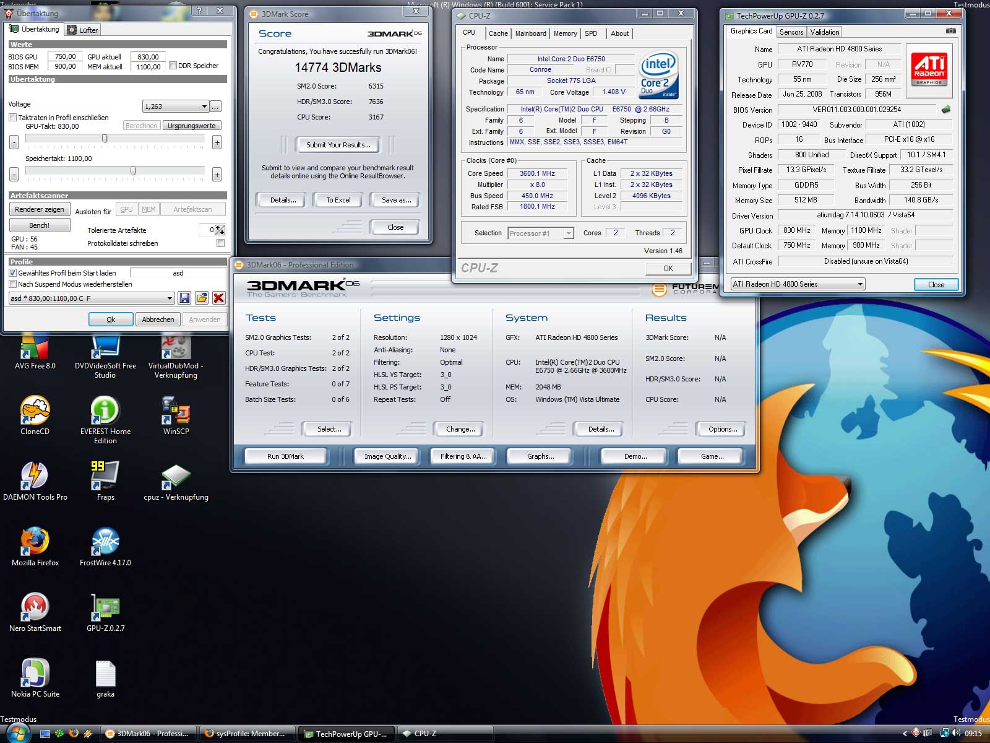
Task: Click the BIOS save chip icon in GPU-Z
Action: [946, 110]
